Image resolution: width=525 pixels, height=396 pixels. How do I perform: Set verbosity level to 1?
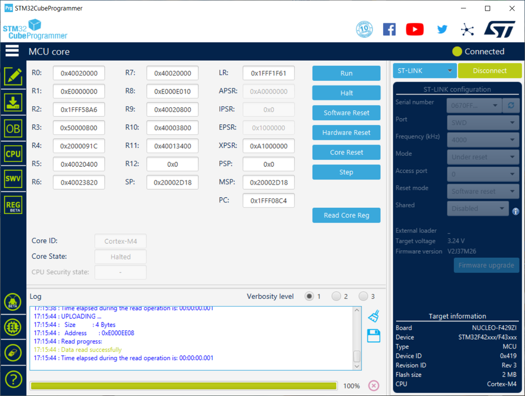click(309, 296)
